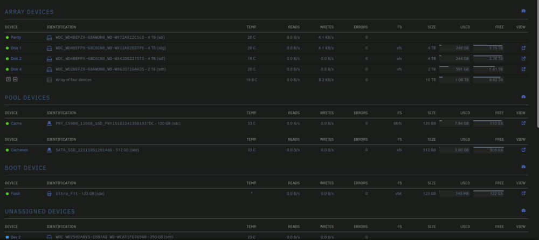
Task: Open the view icon for Disk 4
Action: (523, 69)
